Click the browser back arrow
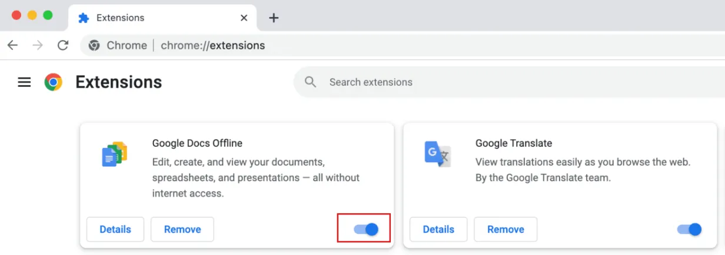725x255 pixels. pos(12,45)
